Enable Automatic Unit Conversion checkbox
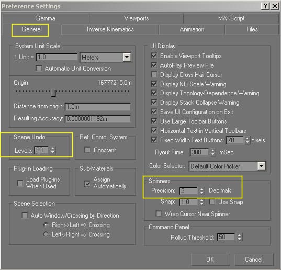The image size is (281, 270). click(x=39, y=68)
